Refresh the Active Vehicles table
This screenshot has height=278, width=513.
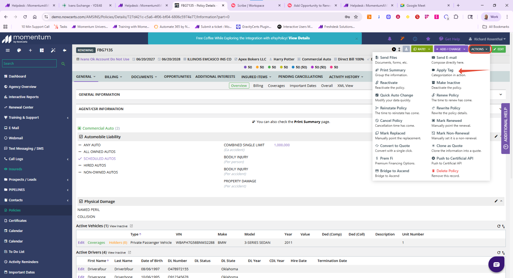pos(499,226)
